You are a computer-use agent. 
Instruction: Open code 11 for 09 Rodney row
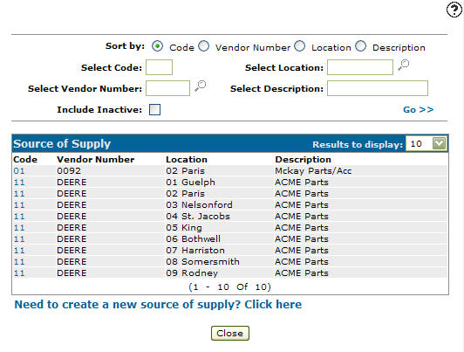[19, 273]
